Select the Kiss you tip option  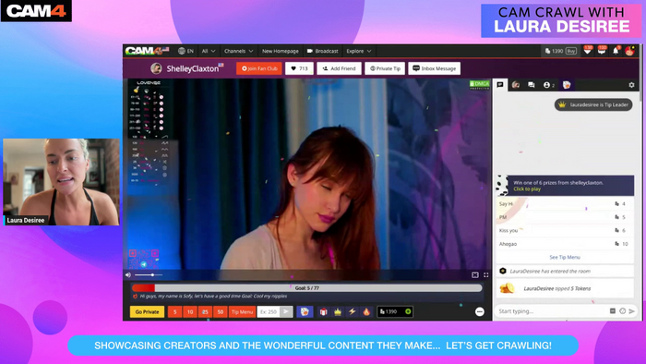[x=565, y=230]
